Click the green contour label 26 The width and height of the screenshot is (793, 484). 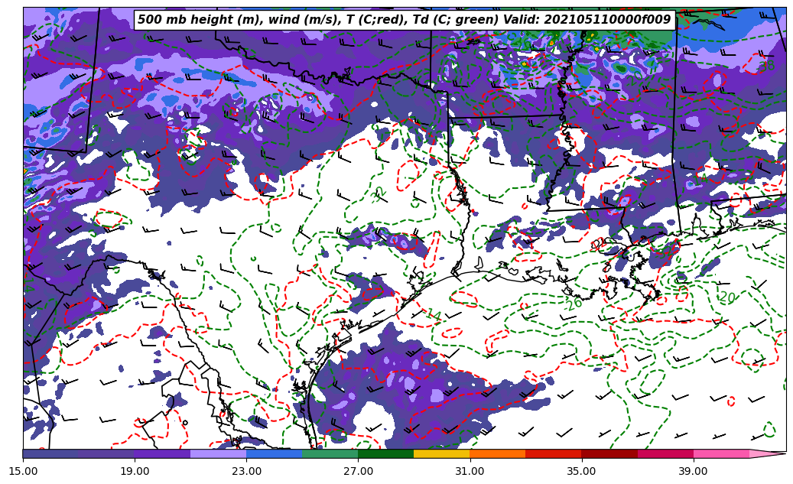574,304
